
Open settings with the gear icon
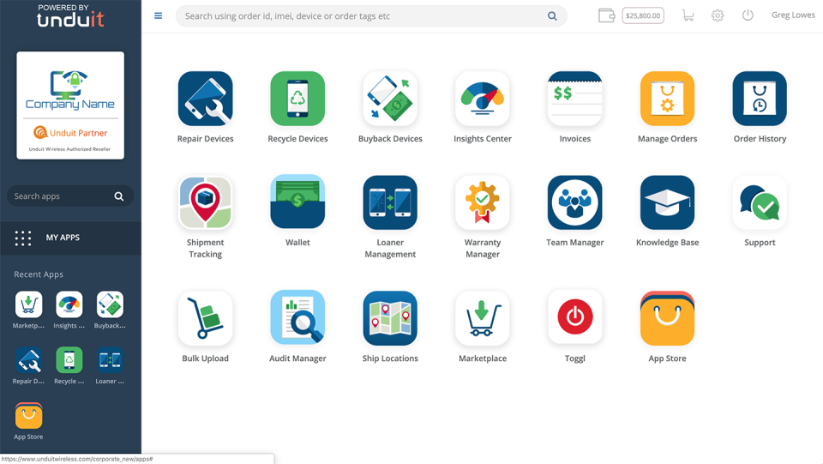click(718, 15)
